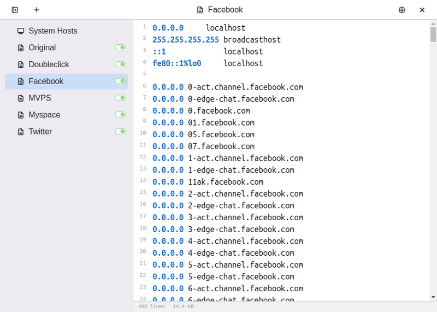The image size is (437, 312).
Task: Click '5-edge-chat.facebook.com' on line 22
Action: [241, 276]
